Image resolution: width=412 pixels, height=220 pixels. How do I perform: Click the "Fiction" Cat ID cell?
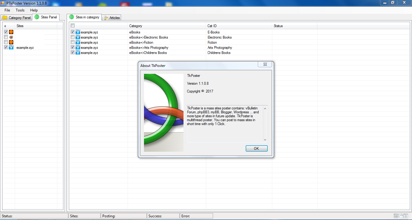(x=212, y=42)
